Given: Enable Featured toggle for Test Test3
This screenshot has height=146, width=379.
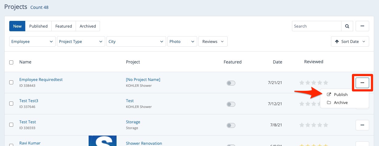Looking at the screenshot, I should pyautogui.click(x=231, y=104).
